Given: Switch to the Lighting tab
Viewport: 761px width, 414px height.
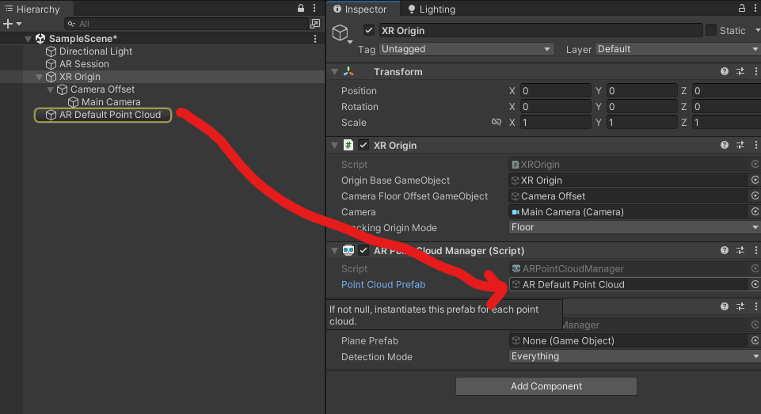Looking at the screenshot, I should click(431, 9).
